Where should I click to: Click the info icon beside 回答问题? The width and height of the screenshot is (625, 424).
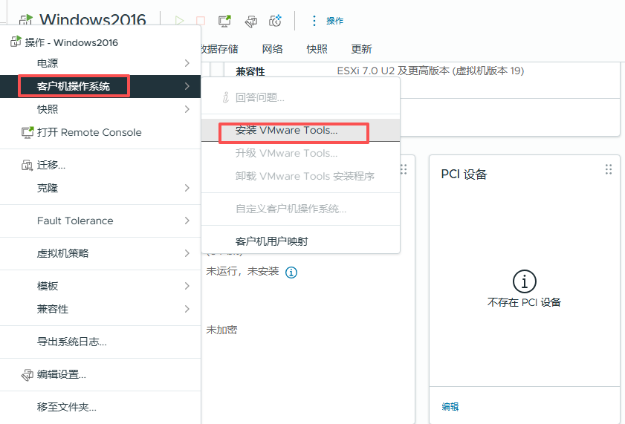click(226, 97)
